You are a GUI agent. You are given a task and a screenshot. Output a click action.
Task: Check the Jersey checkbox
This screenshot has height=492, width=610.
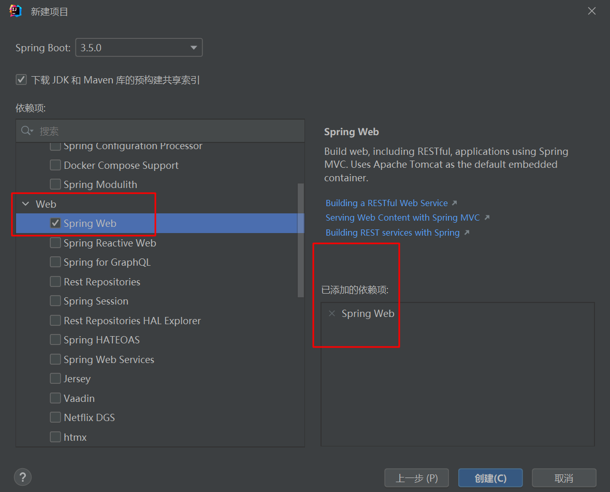55,379
